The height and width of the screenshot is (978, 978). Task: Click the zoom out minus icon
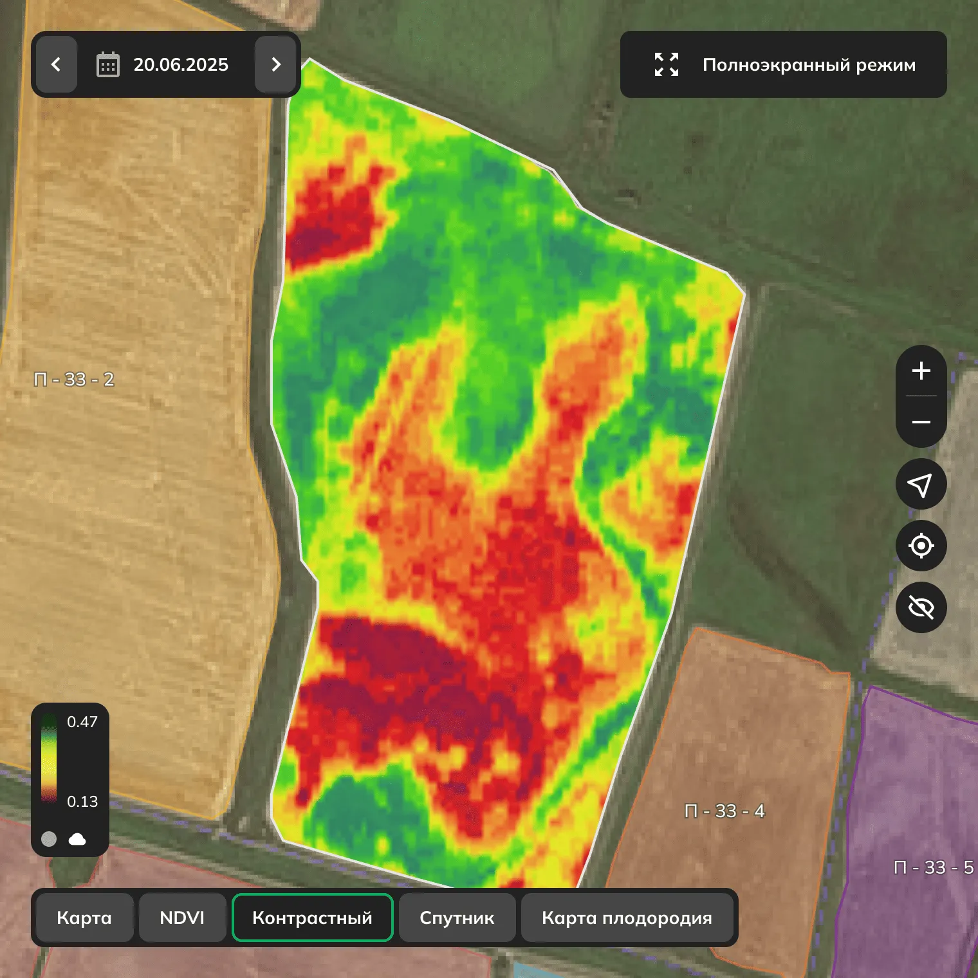pos(921,423)
